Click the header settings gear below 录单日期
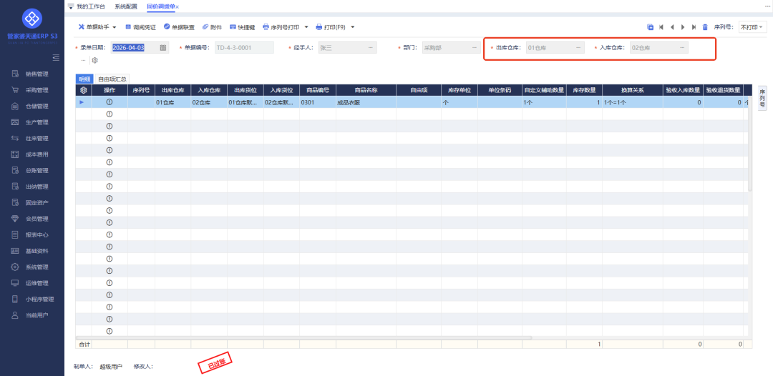 [x=95, y=60]
